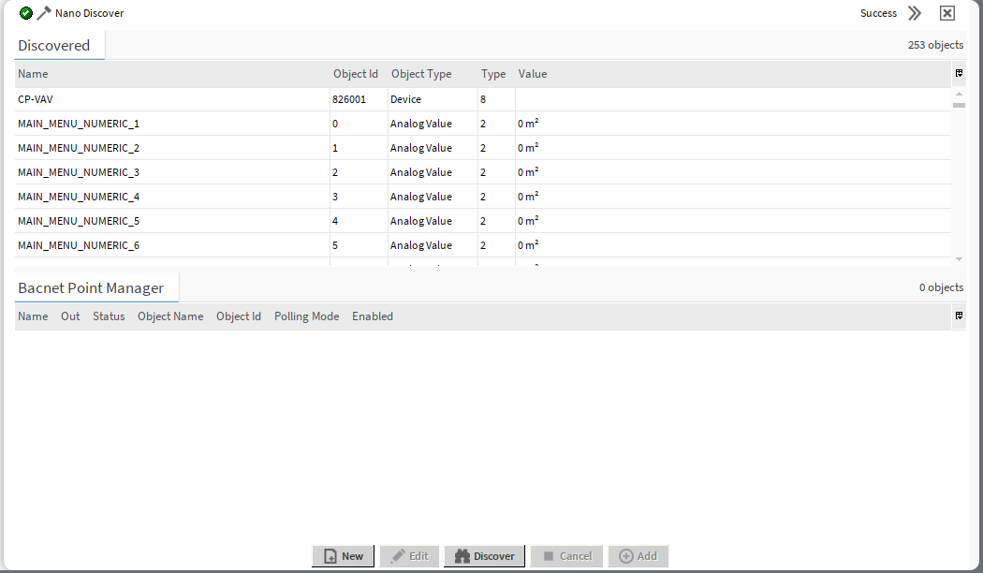Open Discovered table column options menu
The width and height of the screenshot is (983, 573).
tap(959, 73)
